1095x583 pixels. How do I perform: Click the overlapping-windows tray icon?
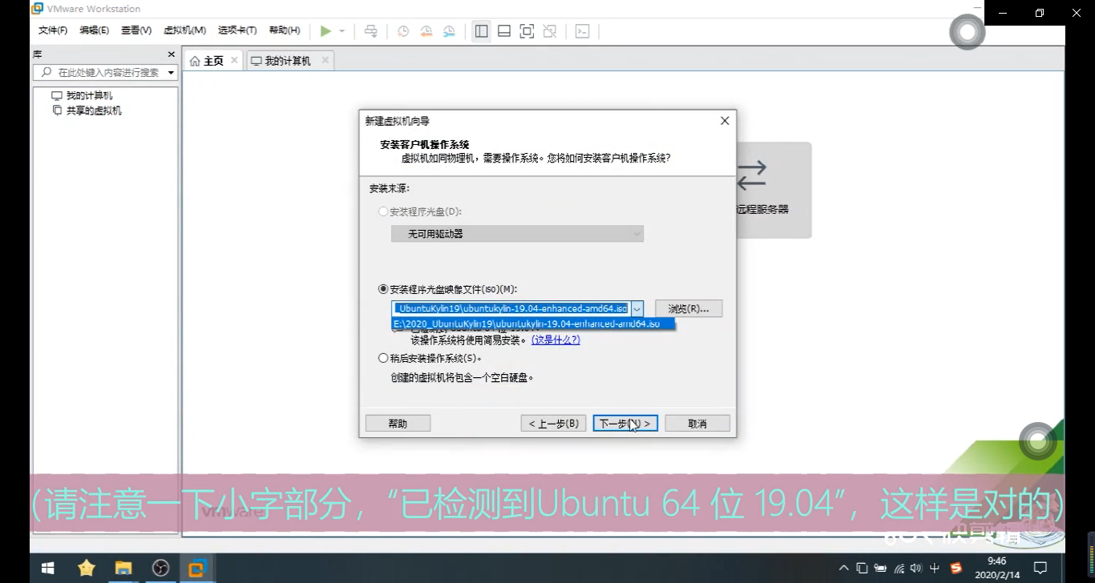(x=862, y=568)
